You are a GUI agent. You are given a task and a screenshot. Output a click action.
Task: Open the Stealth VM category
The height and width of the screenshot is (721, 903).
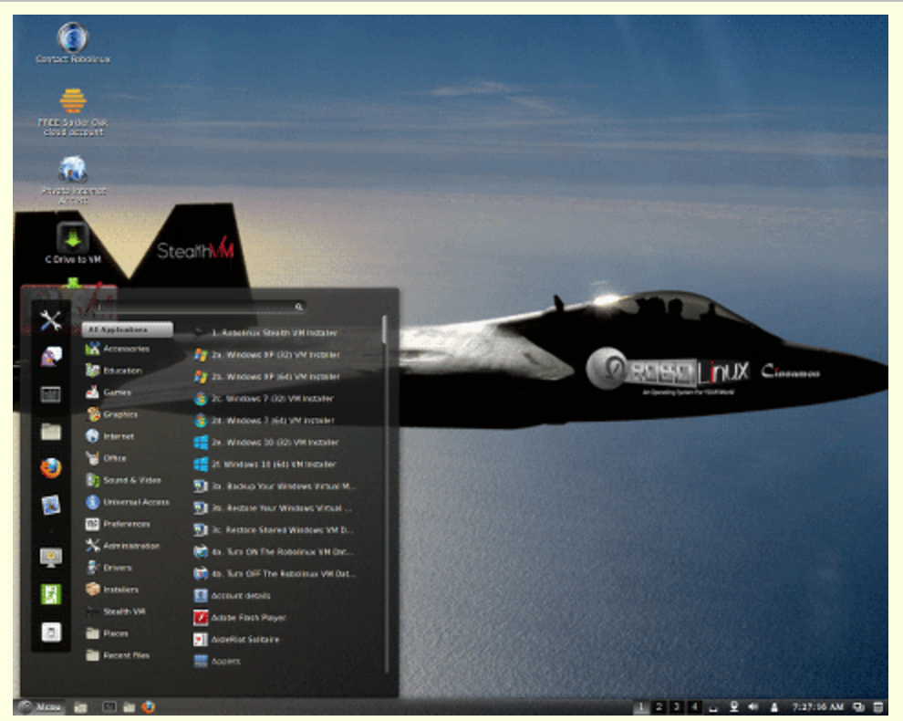pyautogui.click(x=124, y=611)
